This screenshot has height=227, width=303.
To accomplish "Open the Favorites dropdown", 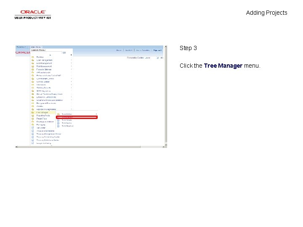I will (21, 47).
